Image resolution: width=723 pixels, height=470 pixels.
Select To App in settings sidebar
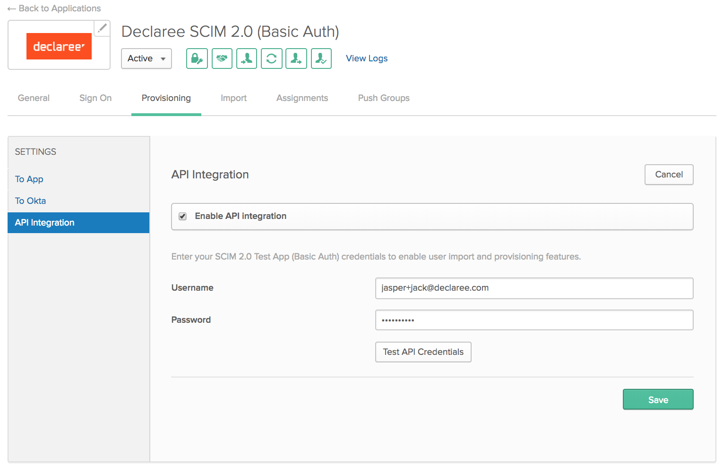click(x=29, y=179)
